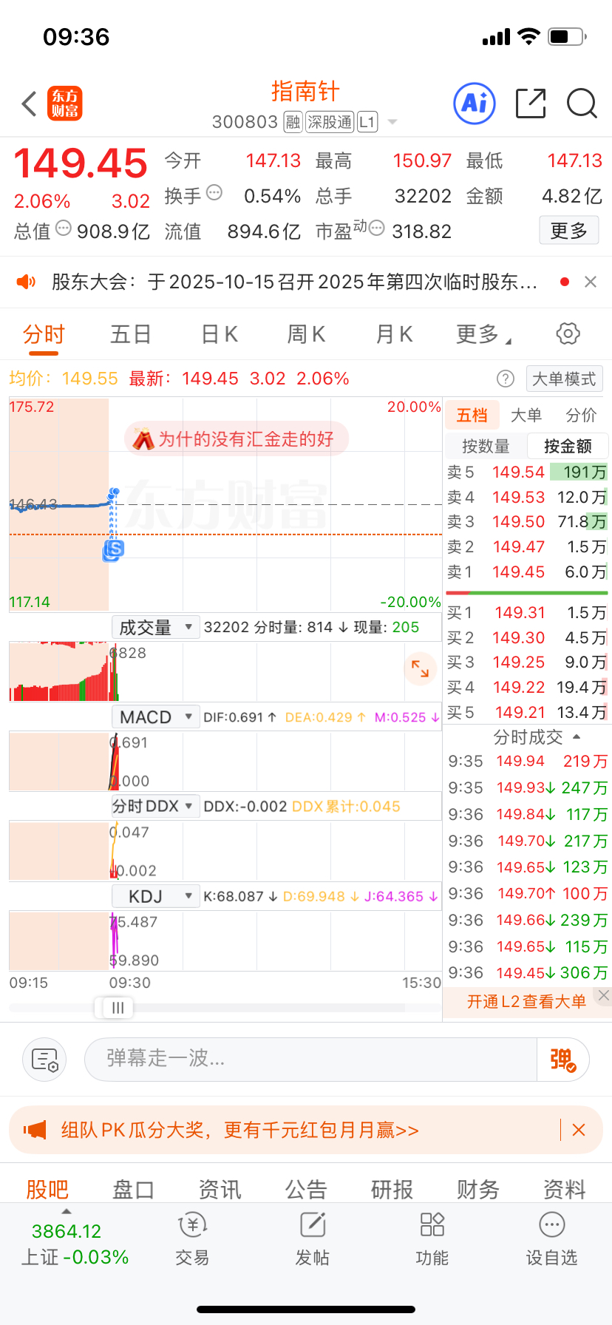Image resolution: width=612 pixels, height=1325 pixels.
Task: Switch to the 股吧 tab
Action: tap(47, 1189)
